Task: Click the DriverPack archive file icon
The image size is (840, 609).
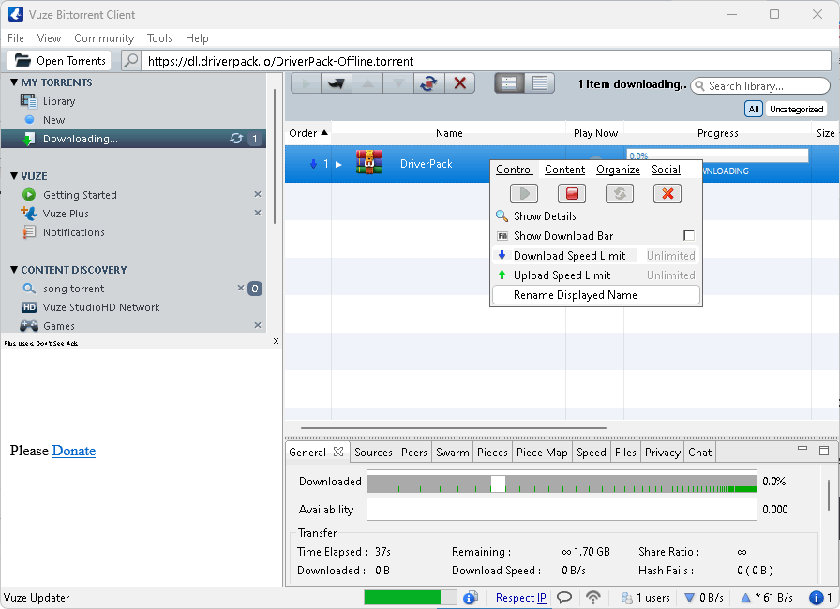Action: 369,163
